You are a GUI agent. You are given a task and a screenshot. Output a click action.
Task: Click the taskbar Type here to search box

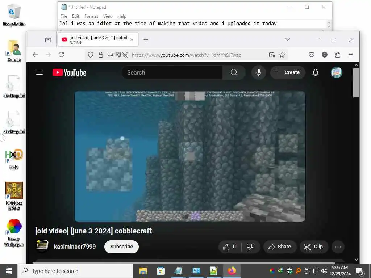point(75,271)
